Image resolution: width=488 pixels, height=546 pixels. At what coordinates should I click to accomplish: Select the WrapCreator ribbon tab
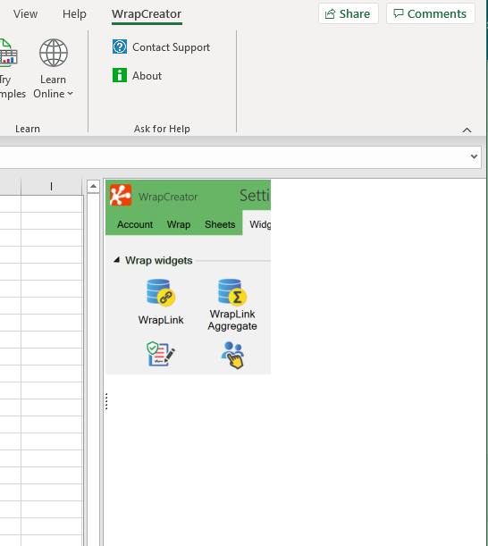click(x=147, y=14)
